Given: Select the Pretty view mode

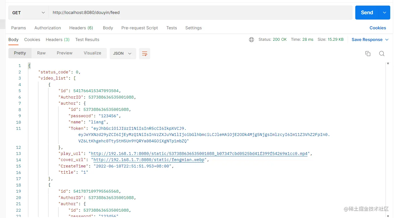Looking at the screenshot, I should [x=20, y=53].
